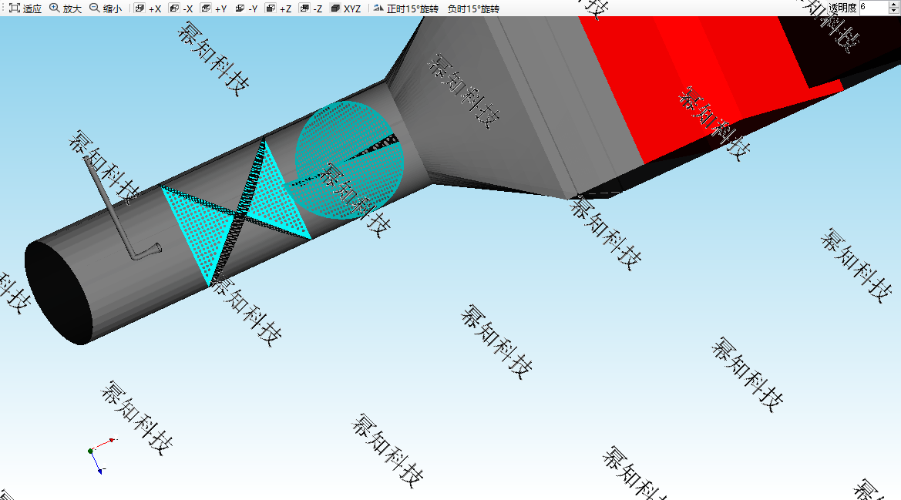Select the cyan circular mesh plate
The width and height of the screenshot is (901, 500).
(349, 160)
